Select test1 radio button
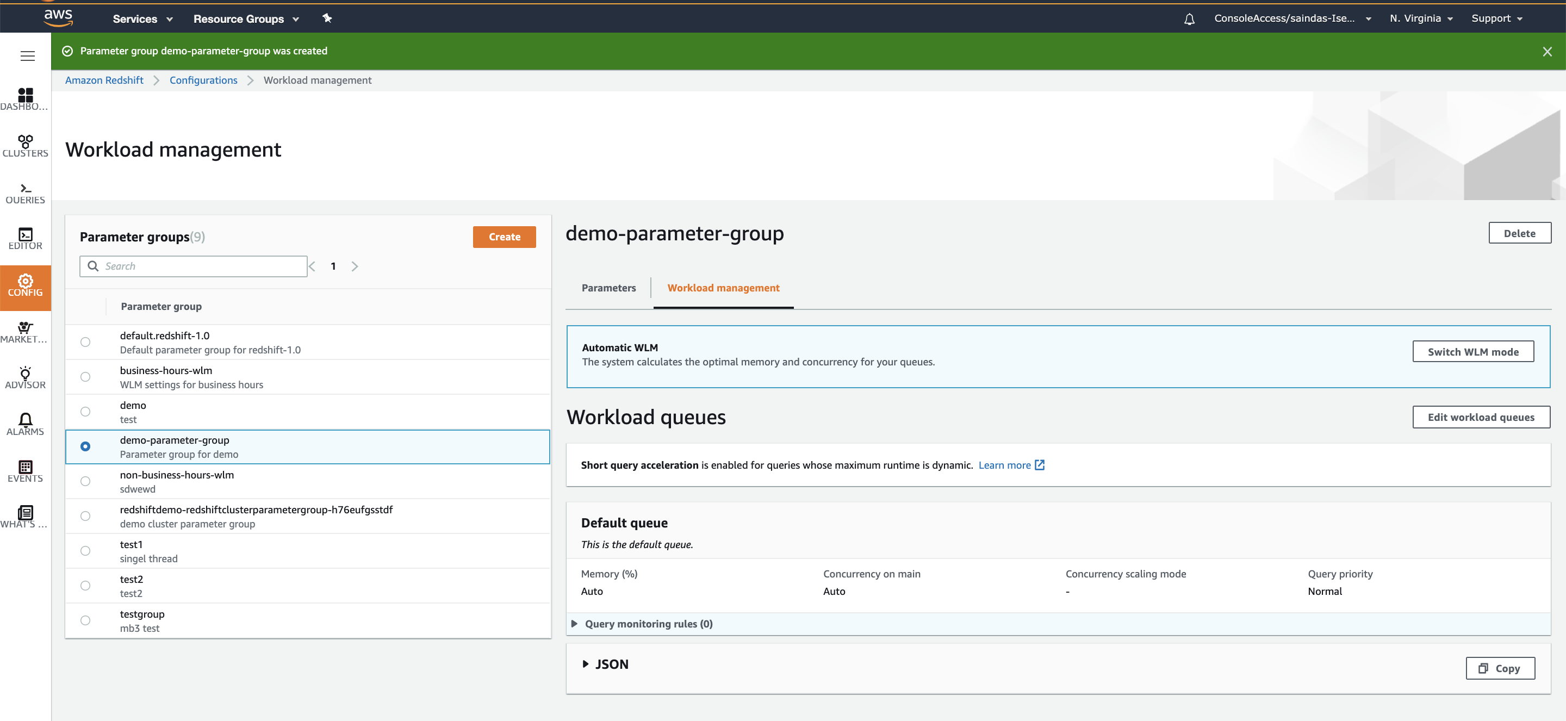The image size is (1566, 721). [85, 551]
